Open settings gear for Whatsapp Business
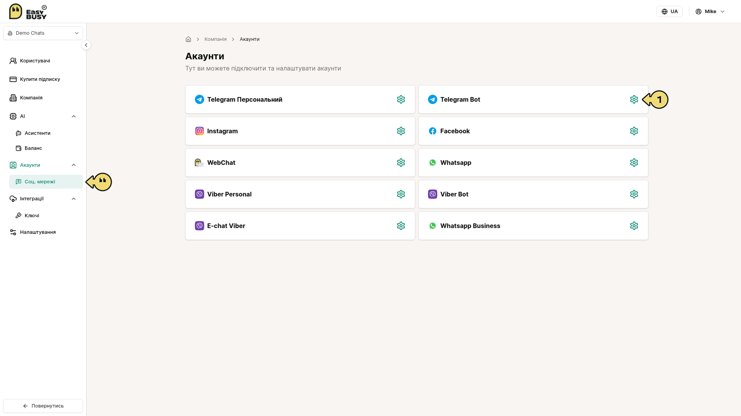Image resolution: width=741 pixels, height=416 pixels. click(634, 226)
